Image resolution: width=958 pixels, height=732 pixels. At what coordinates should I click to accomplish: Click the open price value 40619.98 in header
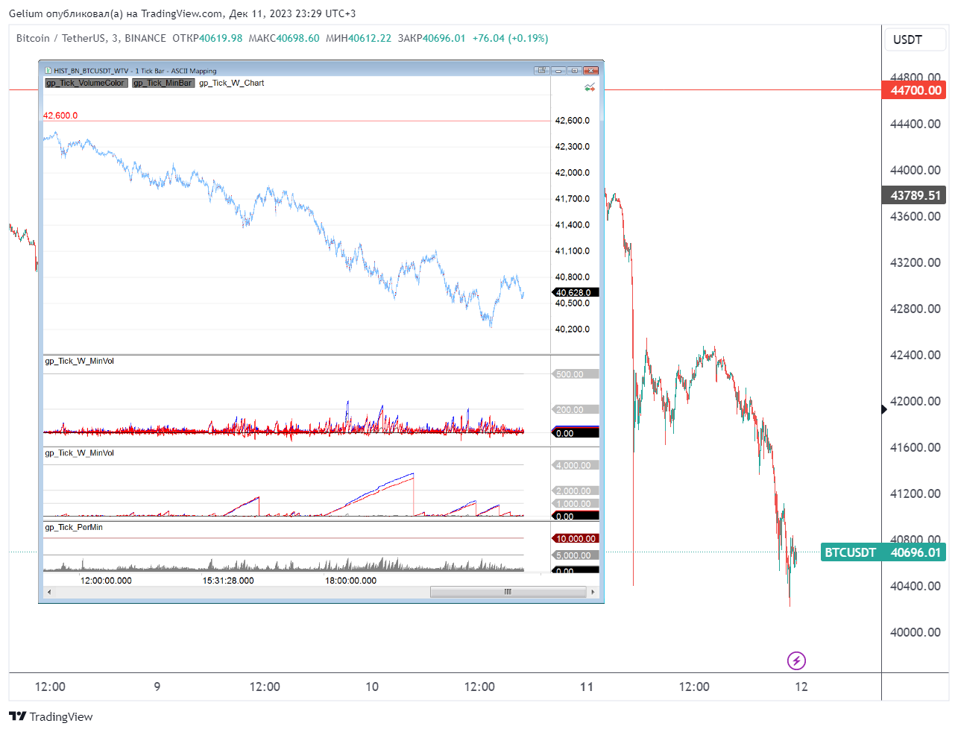coord(221,38)
